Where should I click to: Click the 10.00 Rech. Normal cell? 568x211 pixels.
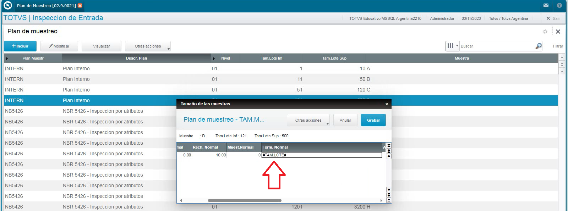(x=209, y=155)
